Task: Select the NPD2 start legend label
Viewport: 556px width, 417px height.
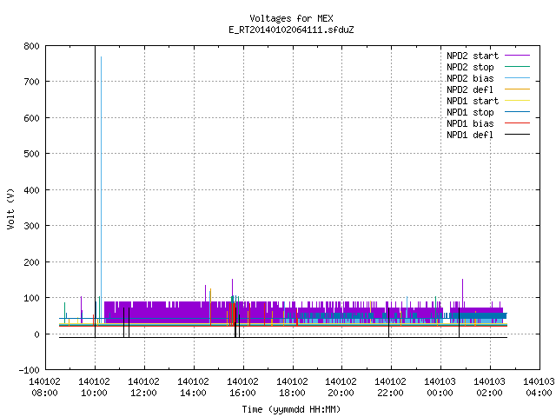Action: tap(473, 56)
